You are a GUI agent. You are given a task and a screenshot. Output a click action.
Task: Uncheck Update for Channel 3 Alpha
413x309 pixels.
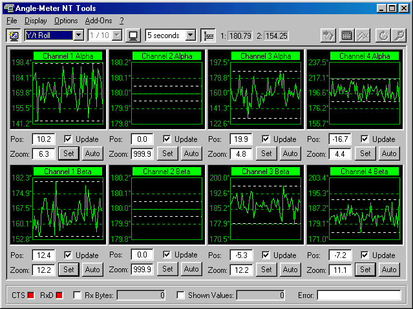coord(266,139)
